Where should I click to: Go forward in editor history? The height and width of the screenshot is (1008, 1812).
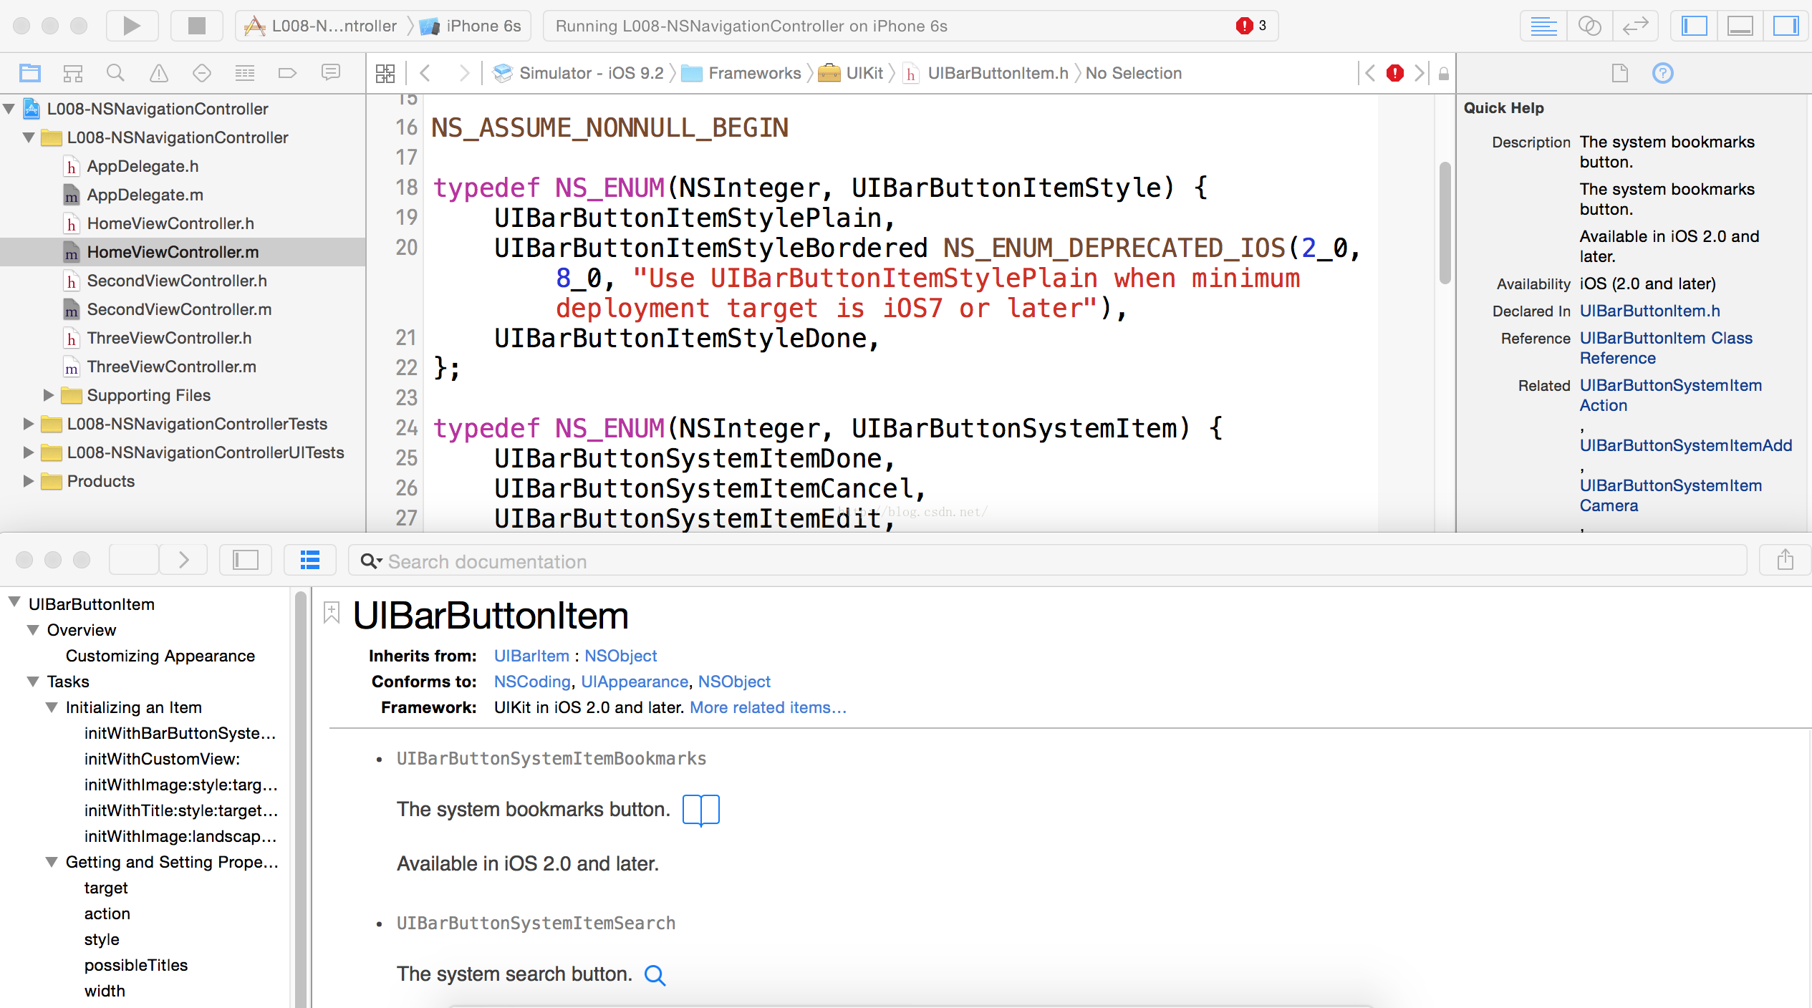pyautogui.click(x=464, y=73)
